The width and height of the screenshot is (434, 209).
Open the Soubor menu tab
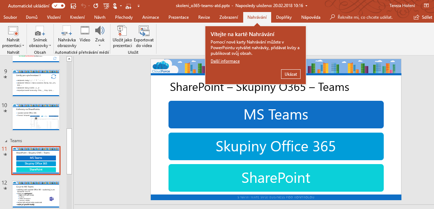(x=10, y=17)
